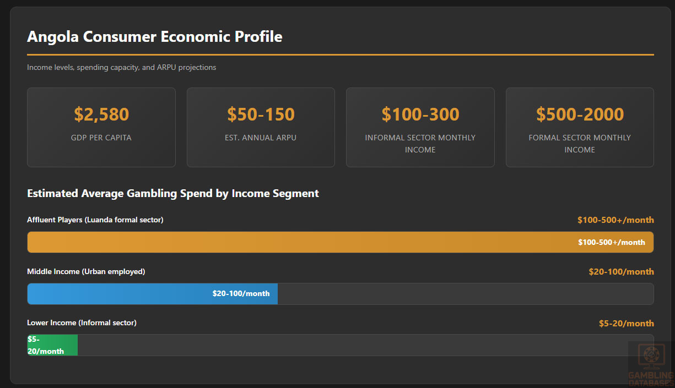Screen dimensions: 675x388
Task: Select the GDP Per Capita card
Action: click(101, 127)
